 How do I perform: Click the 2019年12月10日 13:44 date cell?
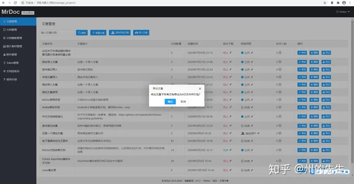point(201,170)
